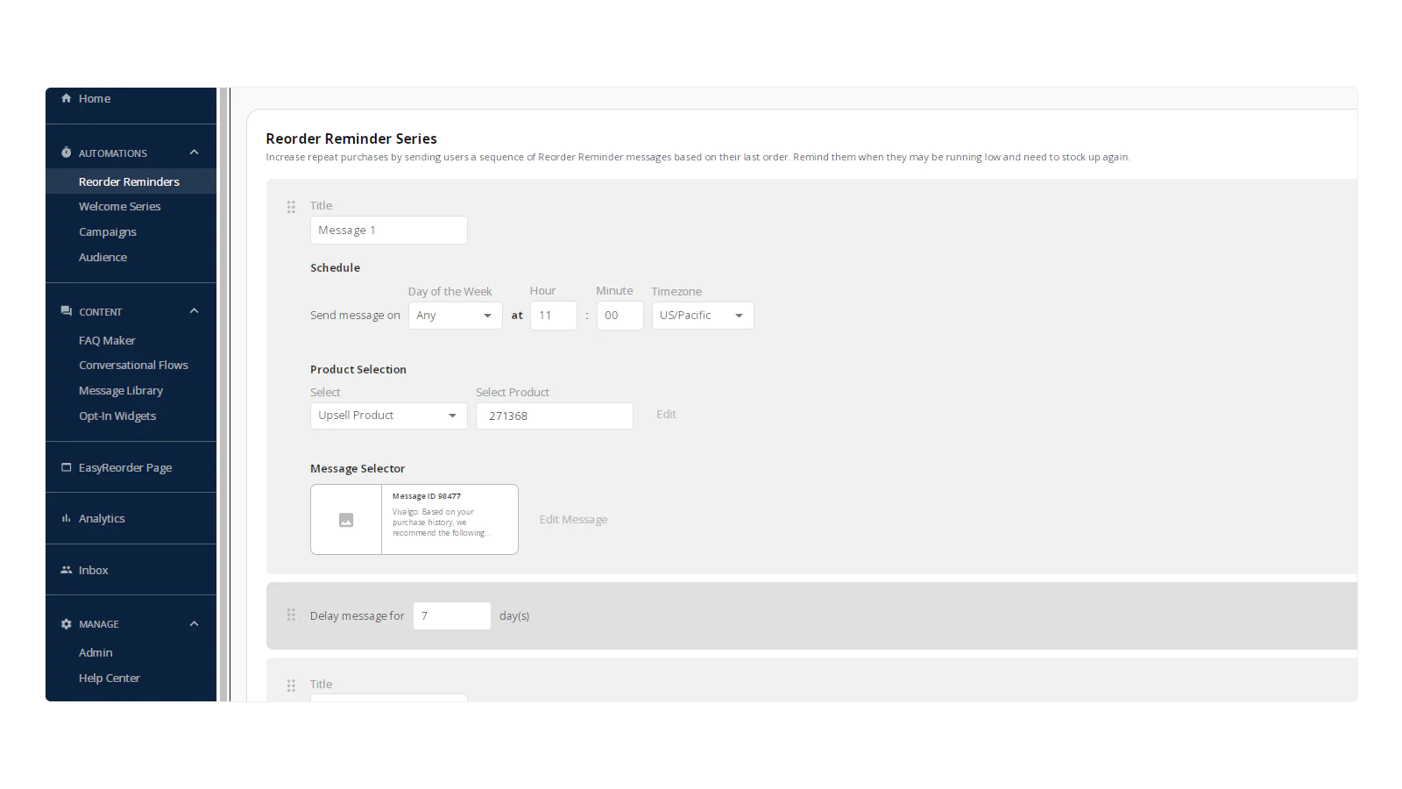Screen dimensions: 1402x789
Task: Click the Inbox people icon
Action: point(67,570)
